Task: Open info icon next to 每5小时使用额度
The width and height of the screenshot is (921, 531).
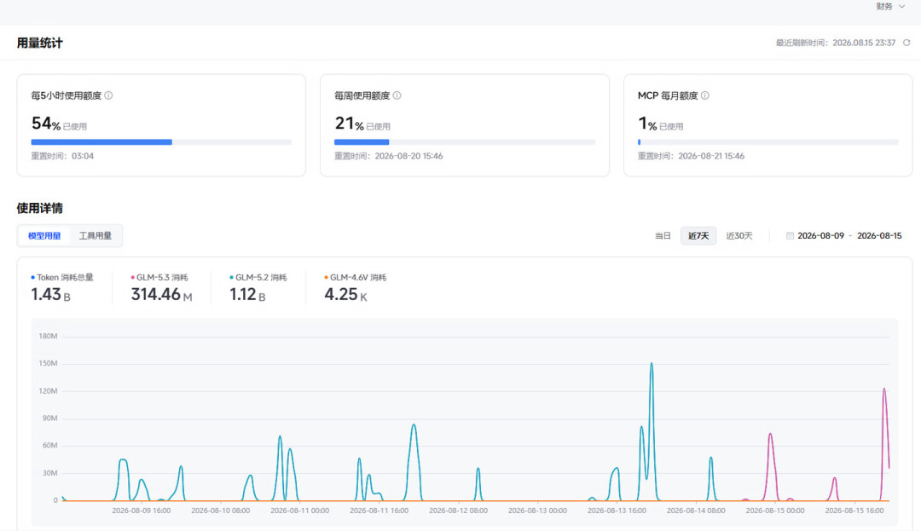Action: 108,95
